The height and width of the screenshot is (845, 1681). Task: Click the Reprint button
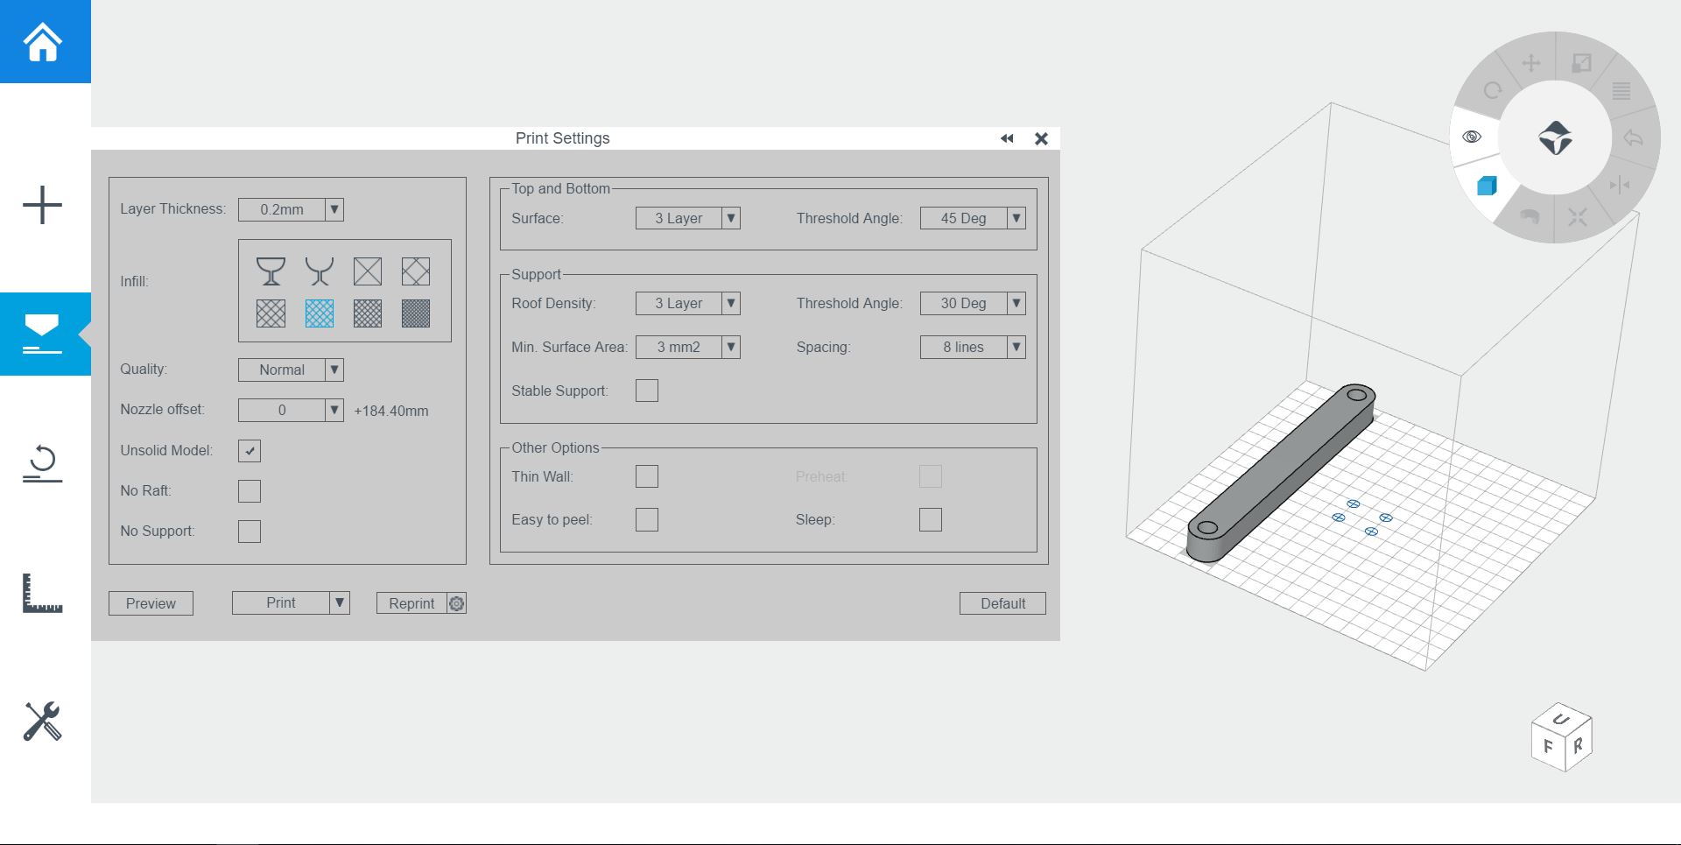[x=411, y=603]
